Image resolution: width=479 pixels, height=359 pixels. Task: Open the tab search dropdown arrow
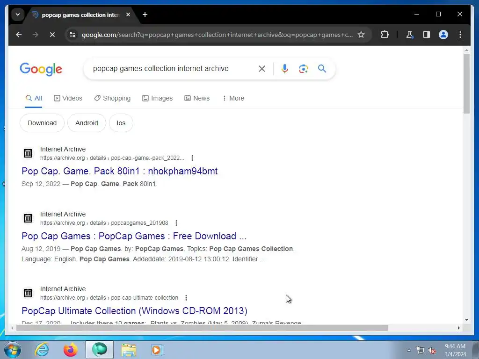(x=18, y=14)
